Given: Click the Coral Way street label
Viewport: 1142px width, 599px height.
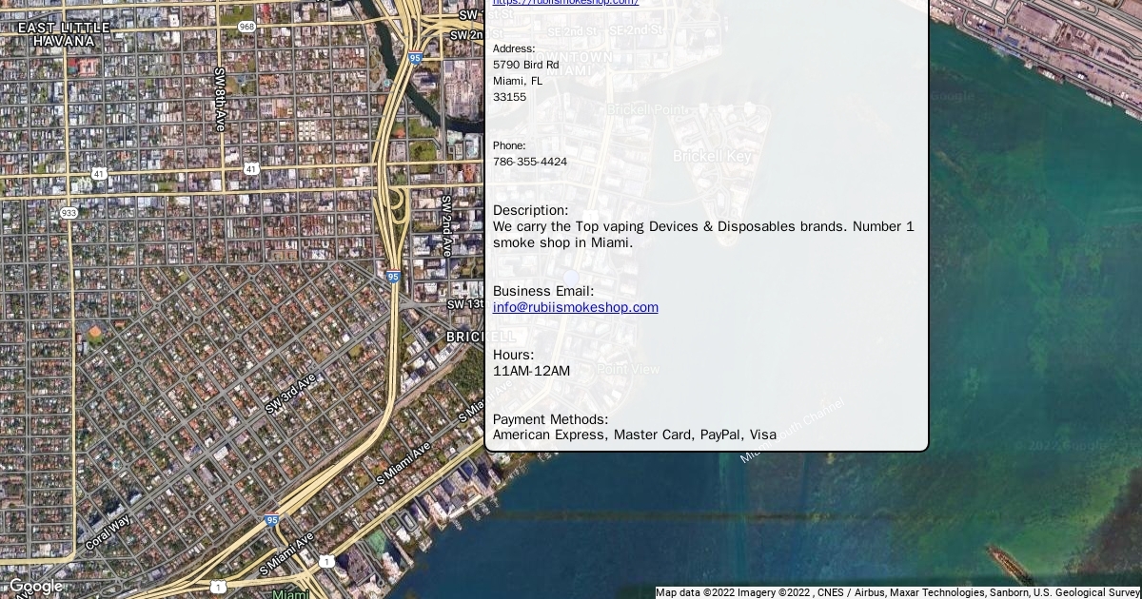Looking at the screenshot, I should (108, 532).
